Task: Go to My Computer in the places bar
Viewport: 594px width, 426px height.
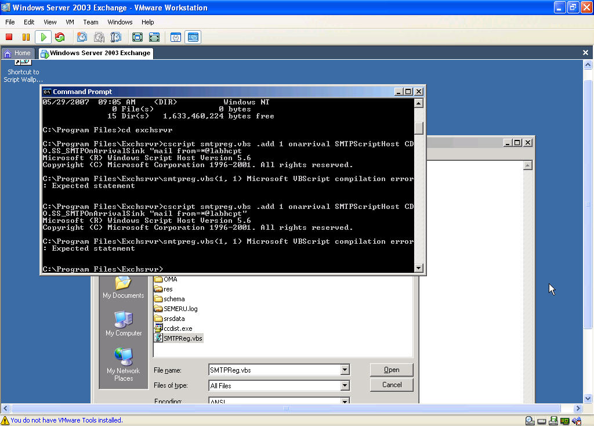Action: (124, 324)
